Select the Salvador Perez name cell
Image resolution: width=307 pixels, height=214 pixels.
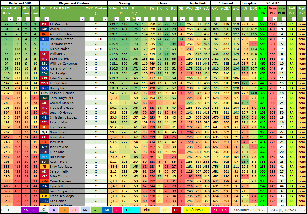click(x=67, y=44)
